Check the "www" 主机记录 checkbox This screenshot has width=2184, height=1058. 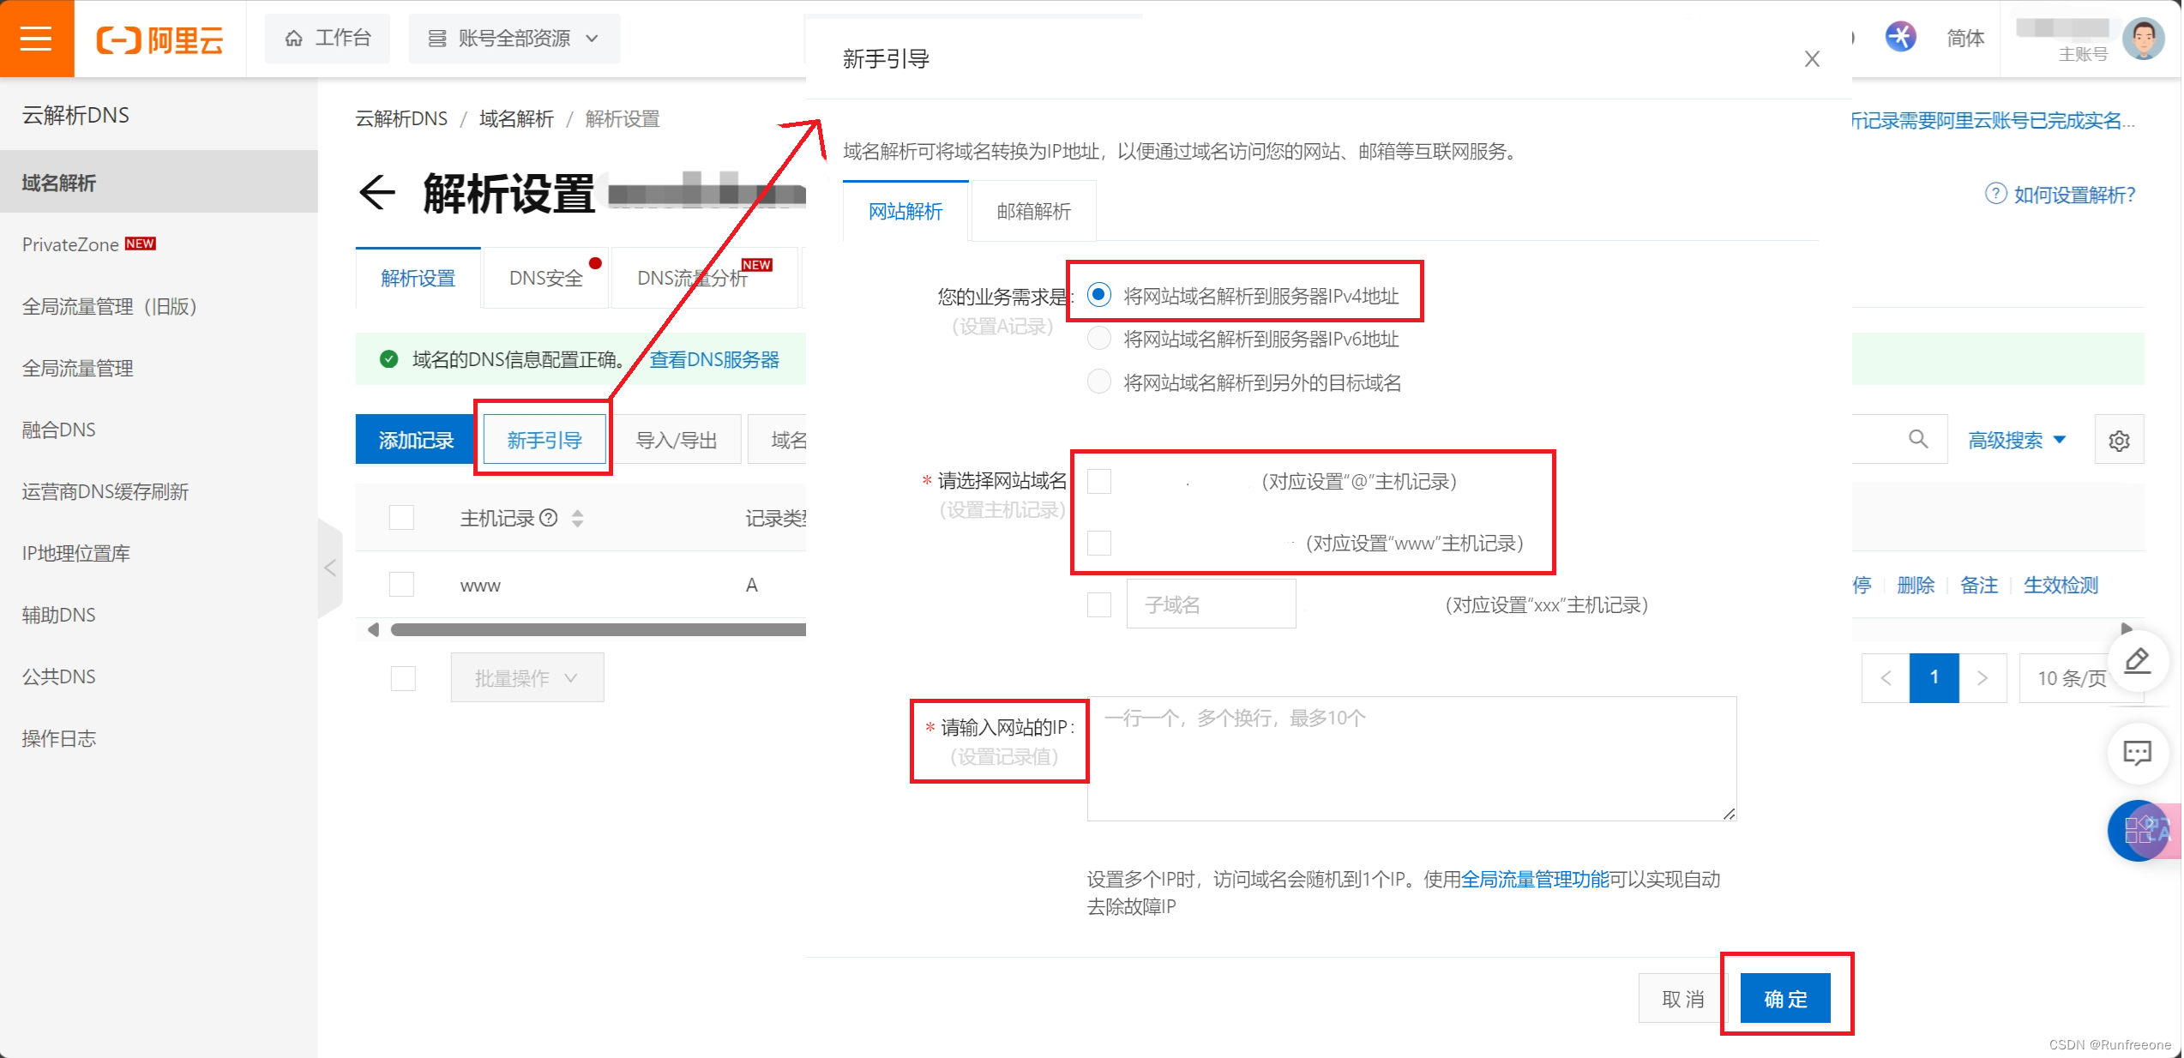(x=1099, y=543)
